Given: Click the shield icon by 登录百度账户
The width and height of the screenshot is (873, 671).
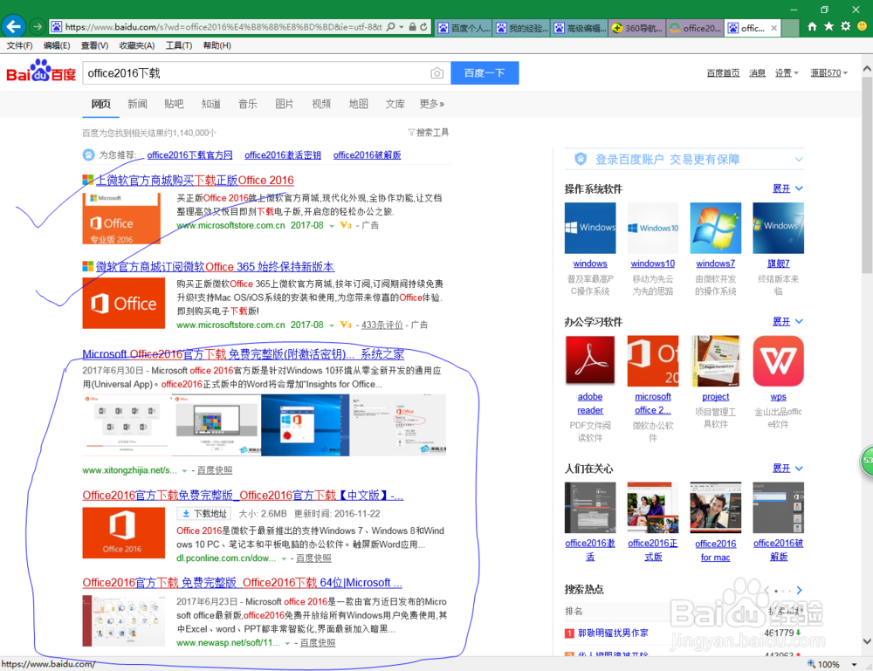Looking at the screenshot, I should (581, 159).
